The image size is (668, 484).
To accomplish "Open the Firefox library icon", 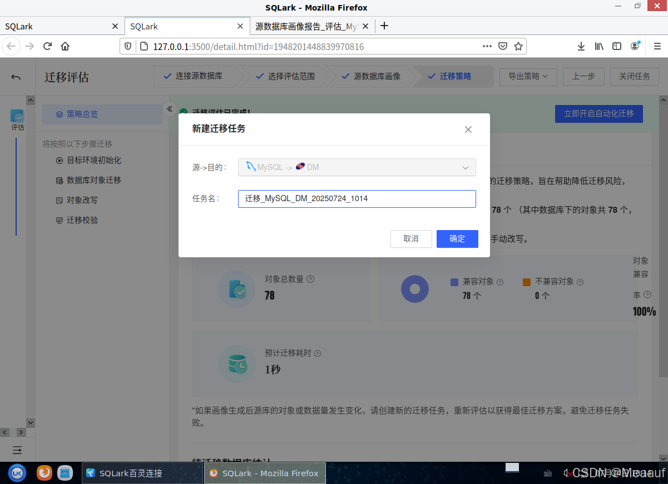I will [x=599, y=46].
